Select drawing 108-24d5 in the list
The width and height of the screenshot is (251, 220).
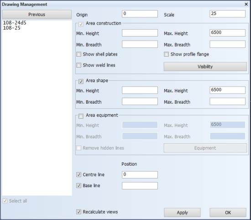coord(15,23)
